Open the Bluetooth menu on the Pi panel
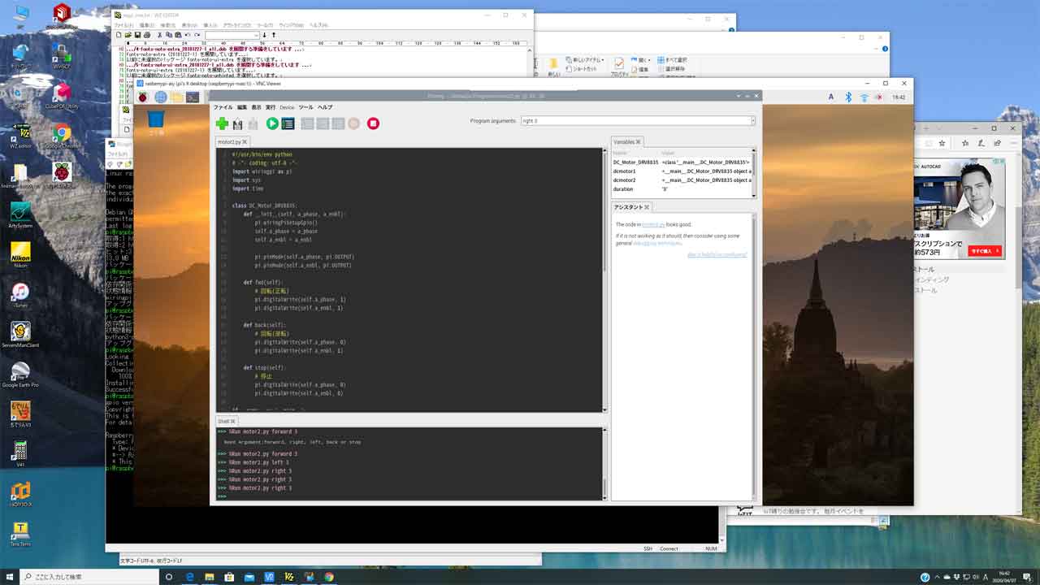This screenshot has width=1040, height=585. (848, 96)
